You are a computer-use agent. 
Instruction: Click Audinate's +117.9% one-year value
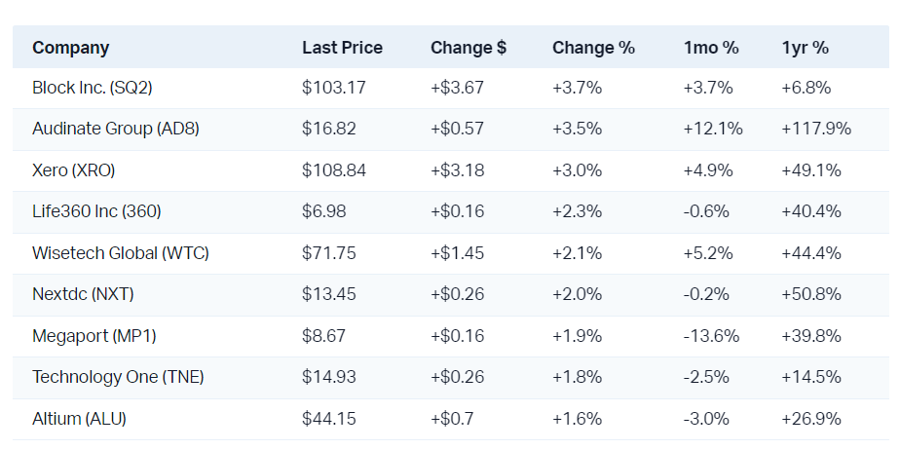[x=816, y=129]
